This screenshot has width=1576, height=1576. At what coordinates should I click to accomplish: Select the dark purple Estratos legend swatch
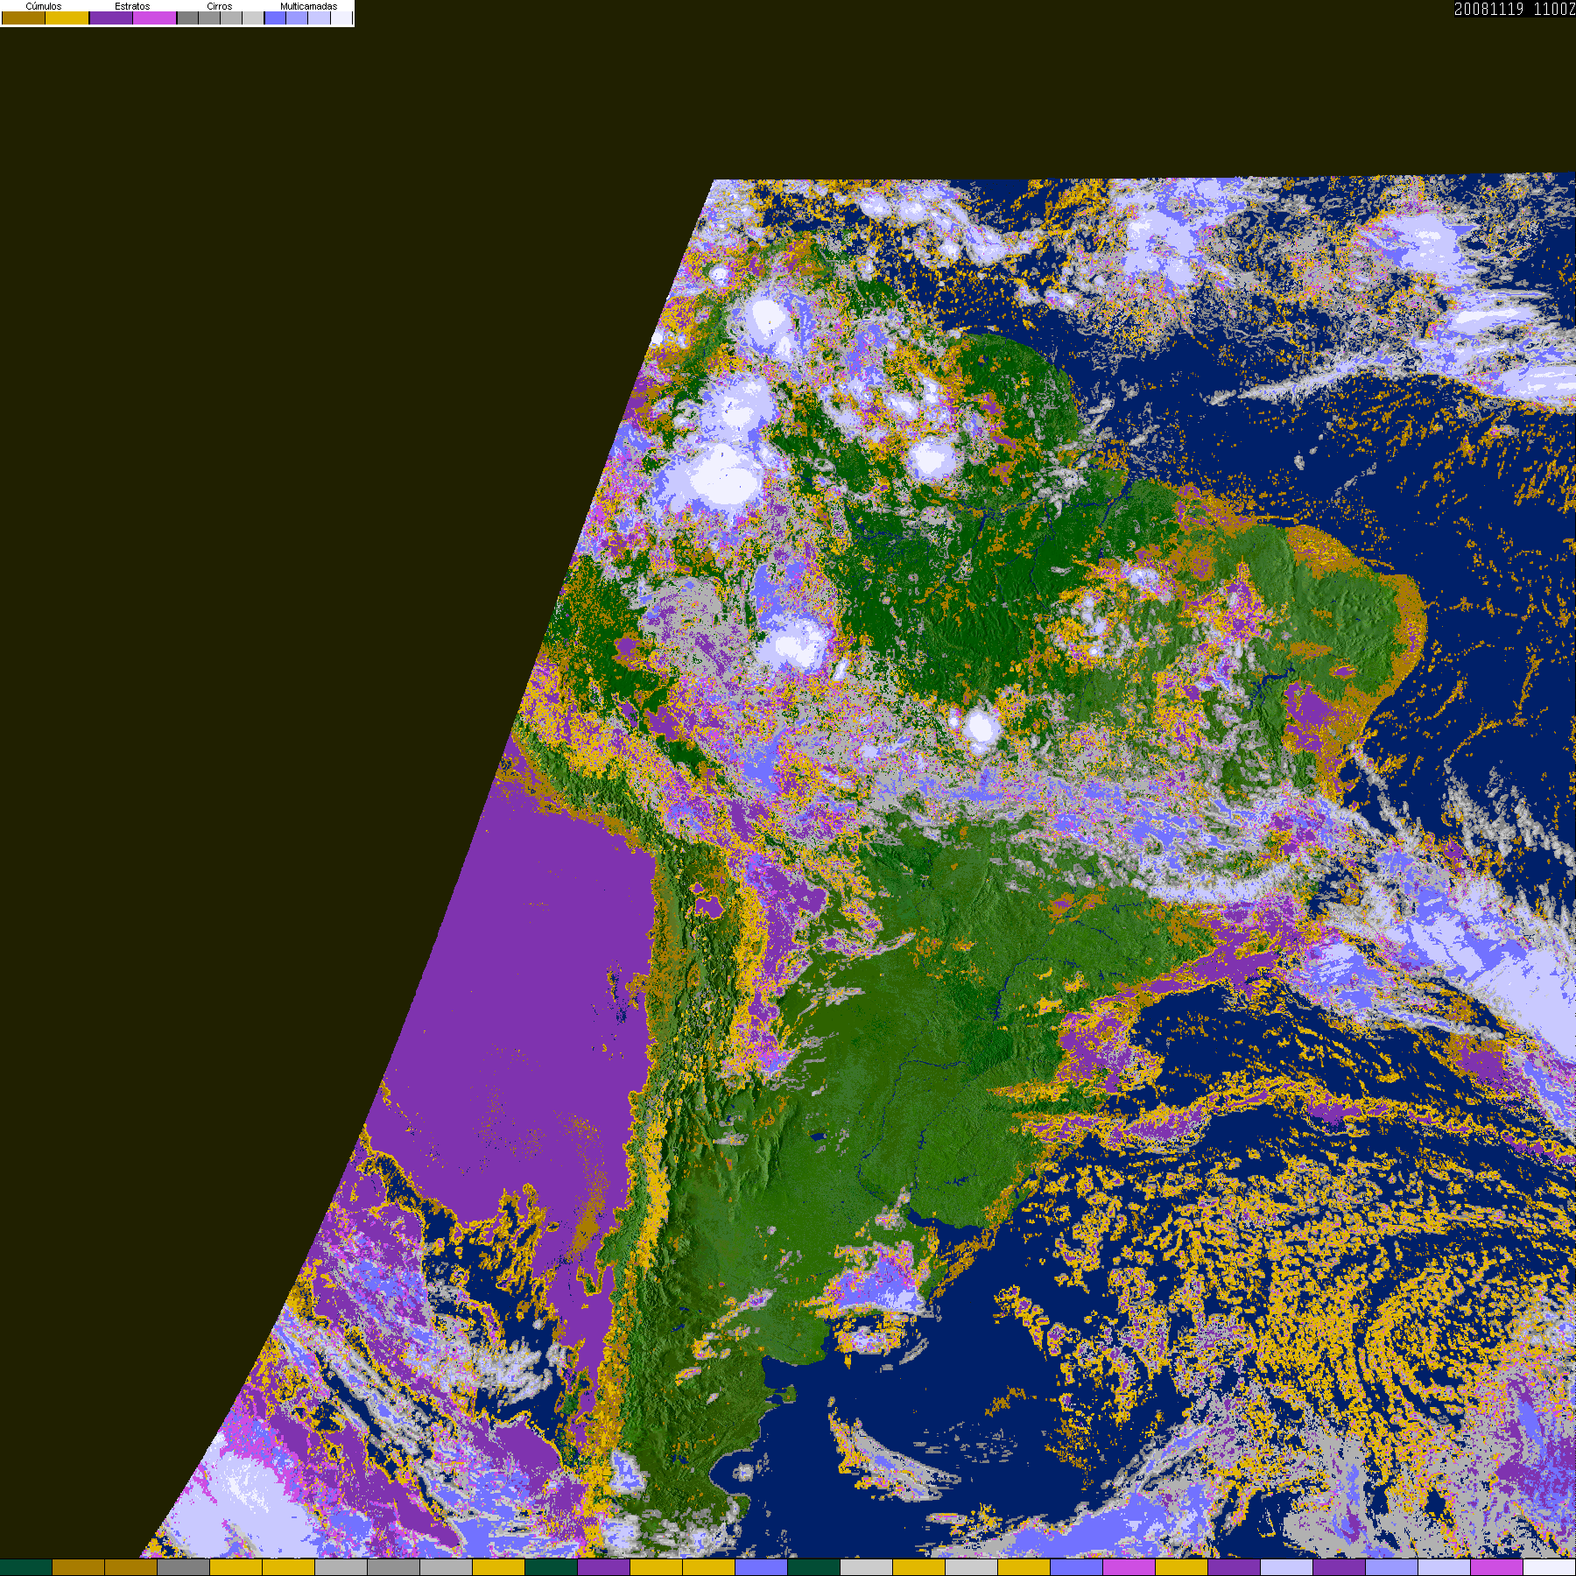[111, 18]
